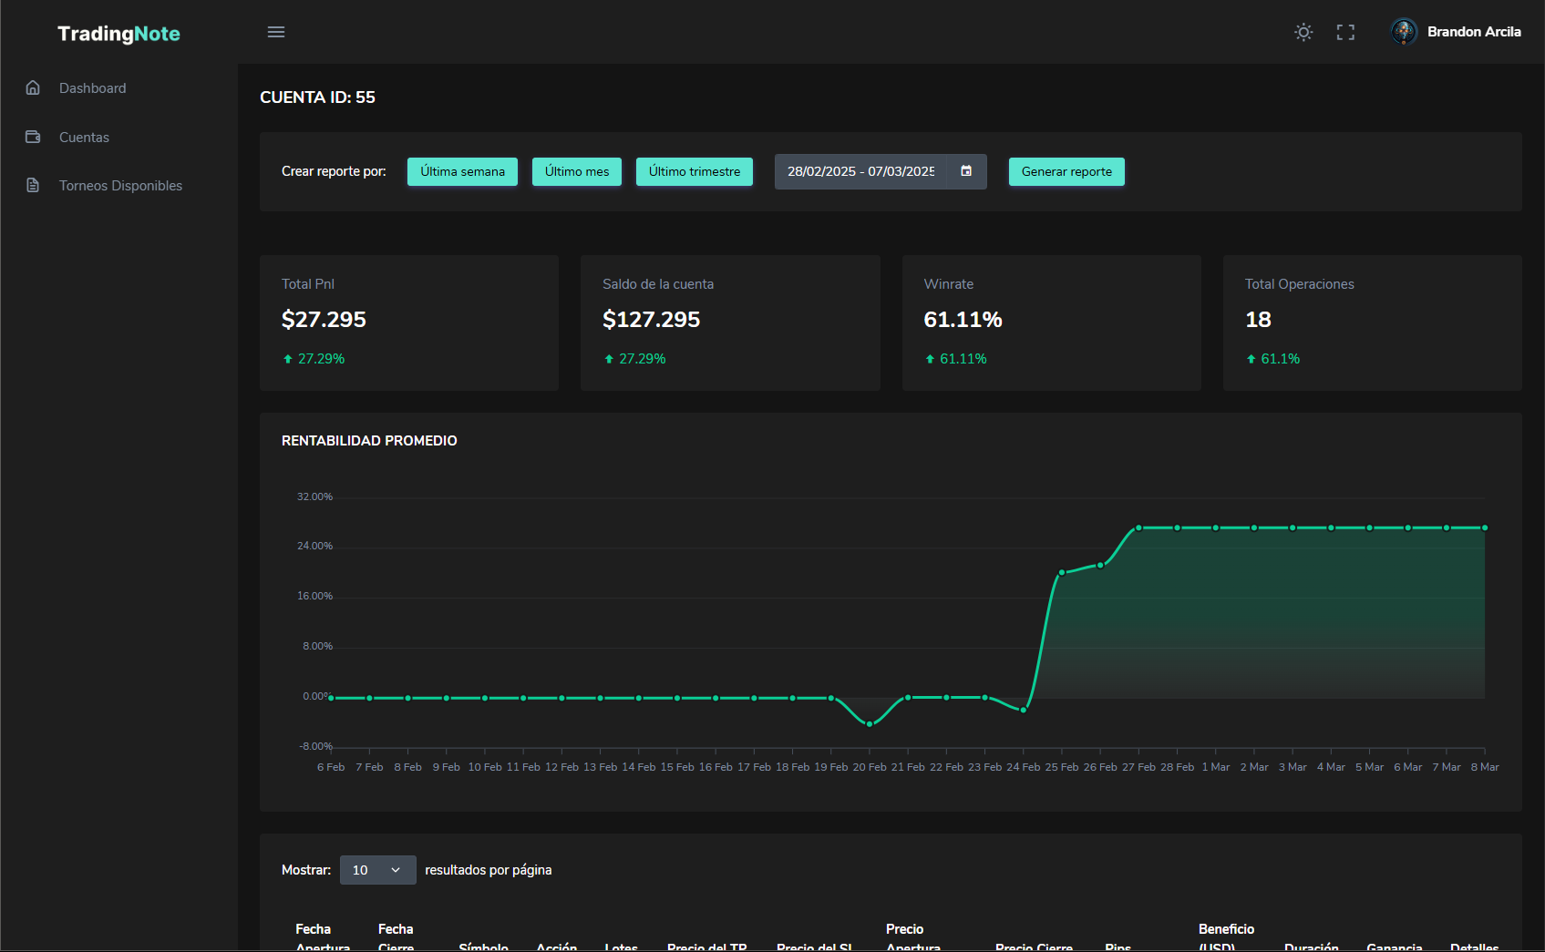1545x952 pixels.
Task: Activate the Último trimestre filter
Action: point(694,171)
